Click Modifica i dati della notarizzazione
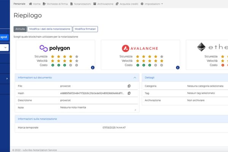The height and width of the screenshot is (152, 228). click(50, 29)
